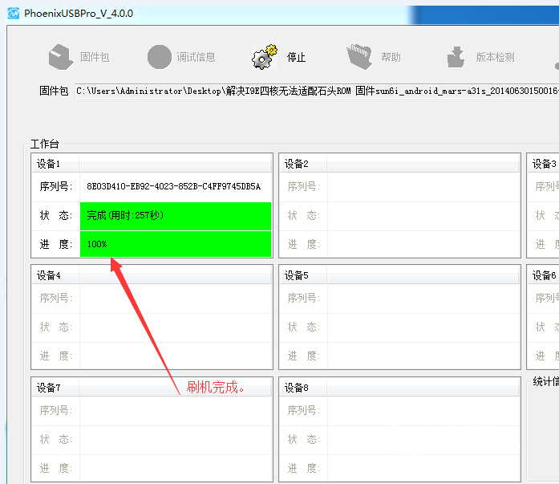Click the firmware package box icon
This screenshot has height=484, width=559.
point(61,57)
